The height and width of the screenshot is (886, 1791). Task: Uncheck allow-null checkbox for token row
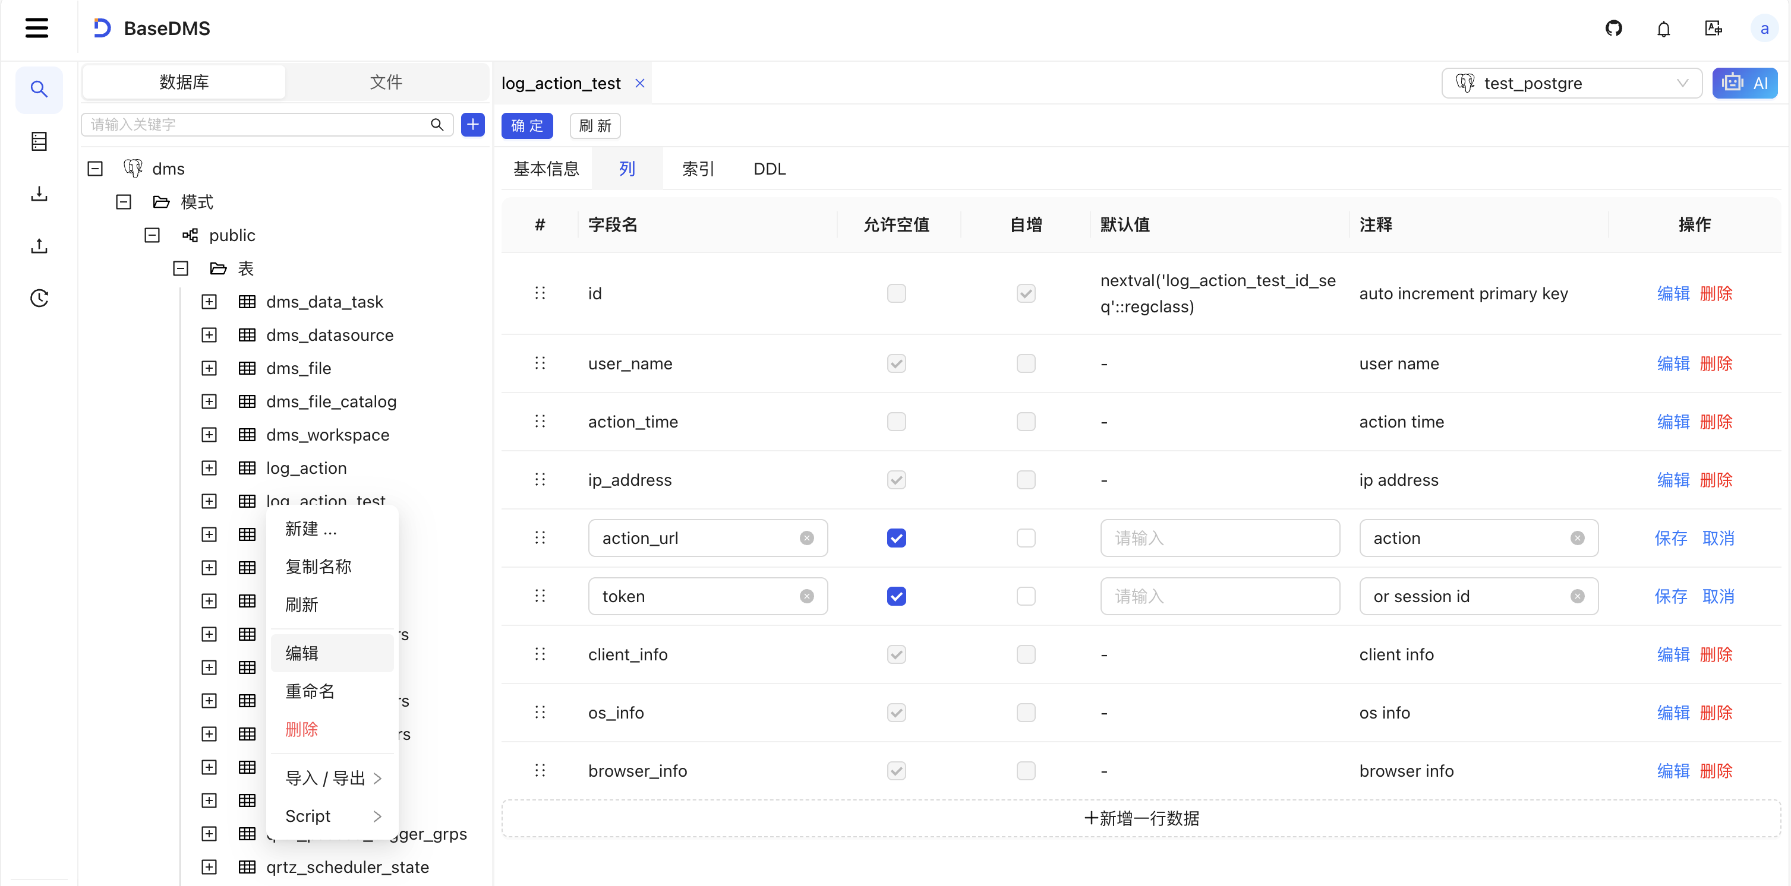pos(896,596)
